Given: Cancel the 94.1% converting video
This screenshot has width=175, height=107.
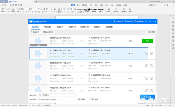Looking at the screenshot, I should click(x=151, y=53).
